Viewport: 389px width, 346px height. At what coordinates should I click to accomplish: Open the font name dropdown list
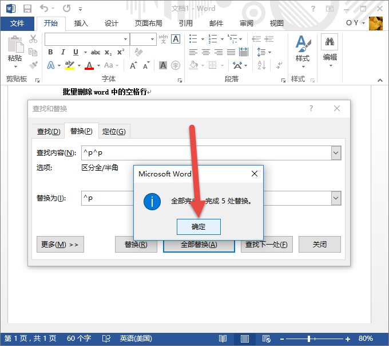pos(126,39)
